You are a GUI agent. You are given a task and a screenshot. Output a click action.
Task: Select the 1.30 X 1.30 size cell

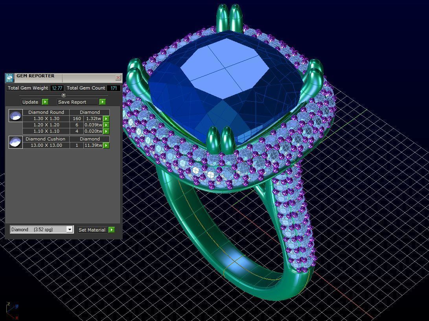coord(46,119)
